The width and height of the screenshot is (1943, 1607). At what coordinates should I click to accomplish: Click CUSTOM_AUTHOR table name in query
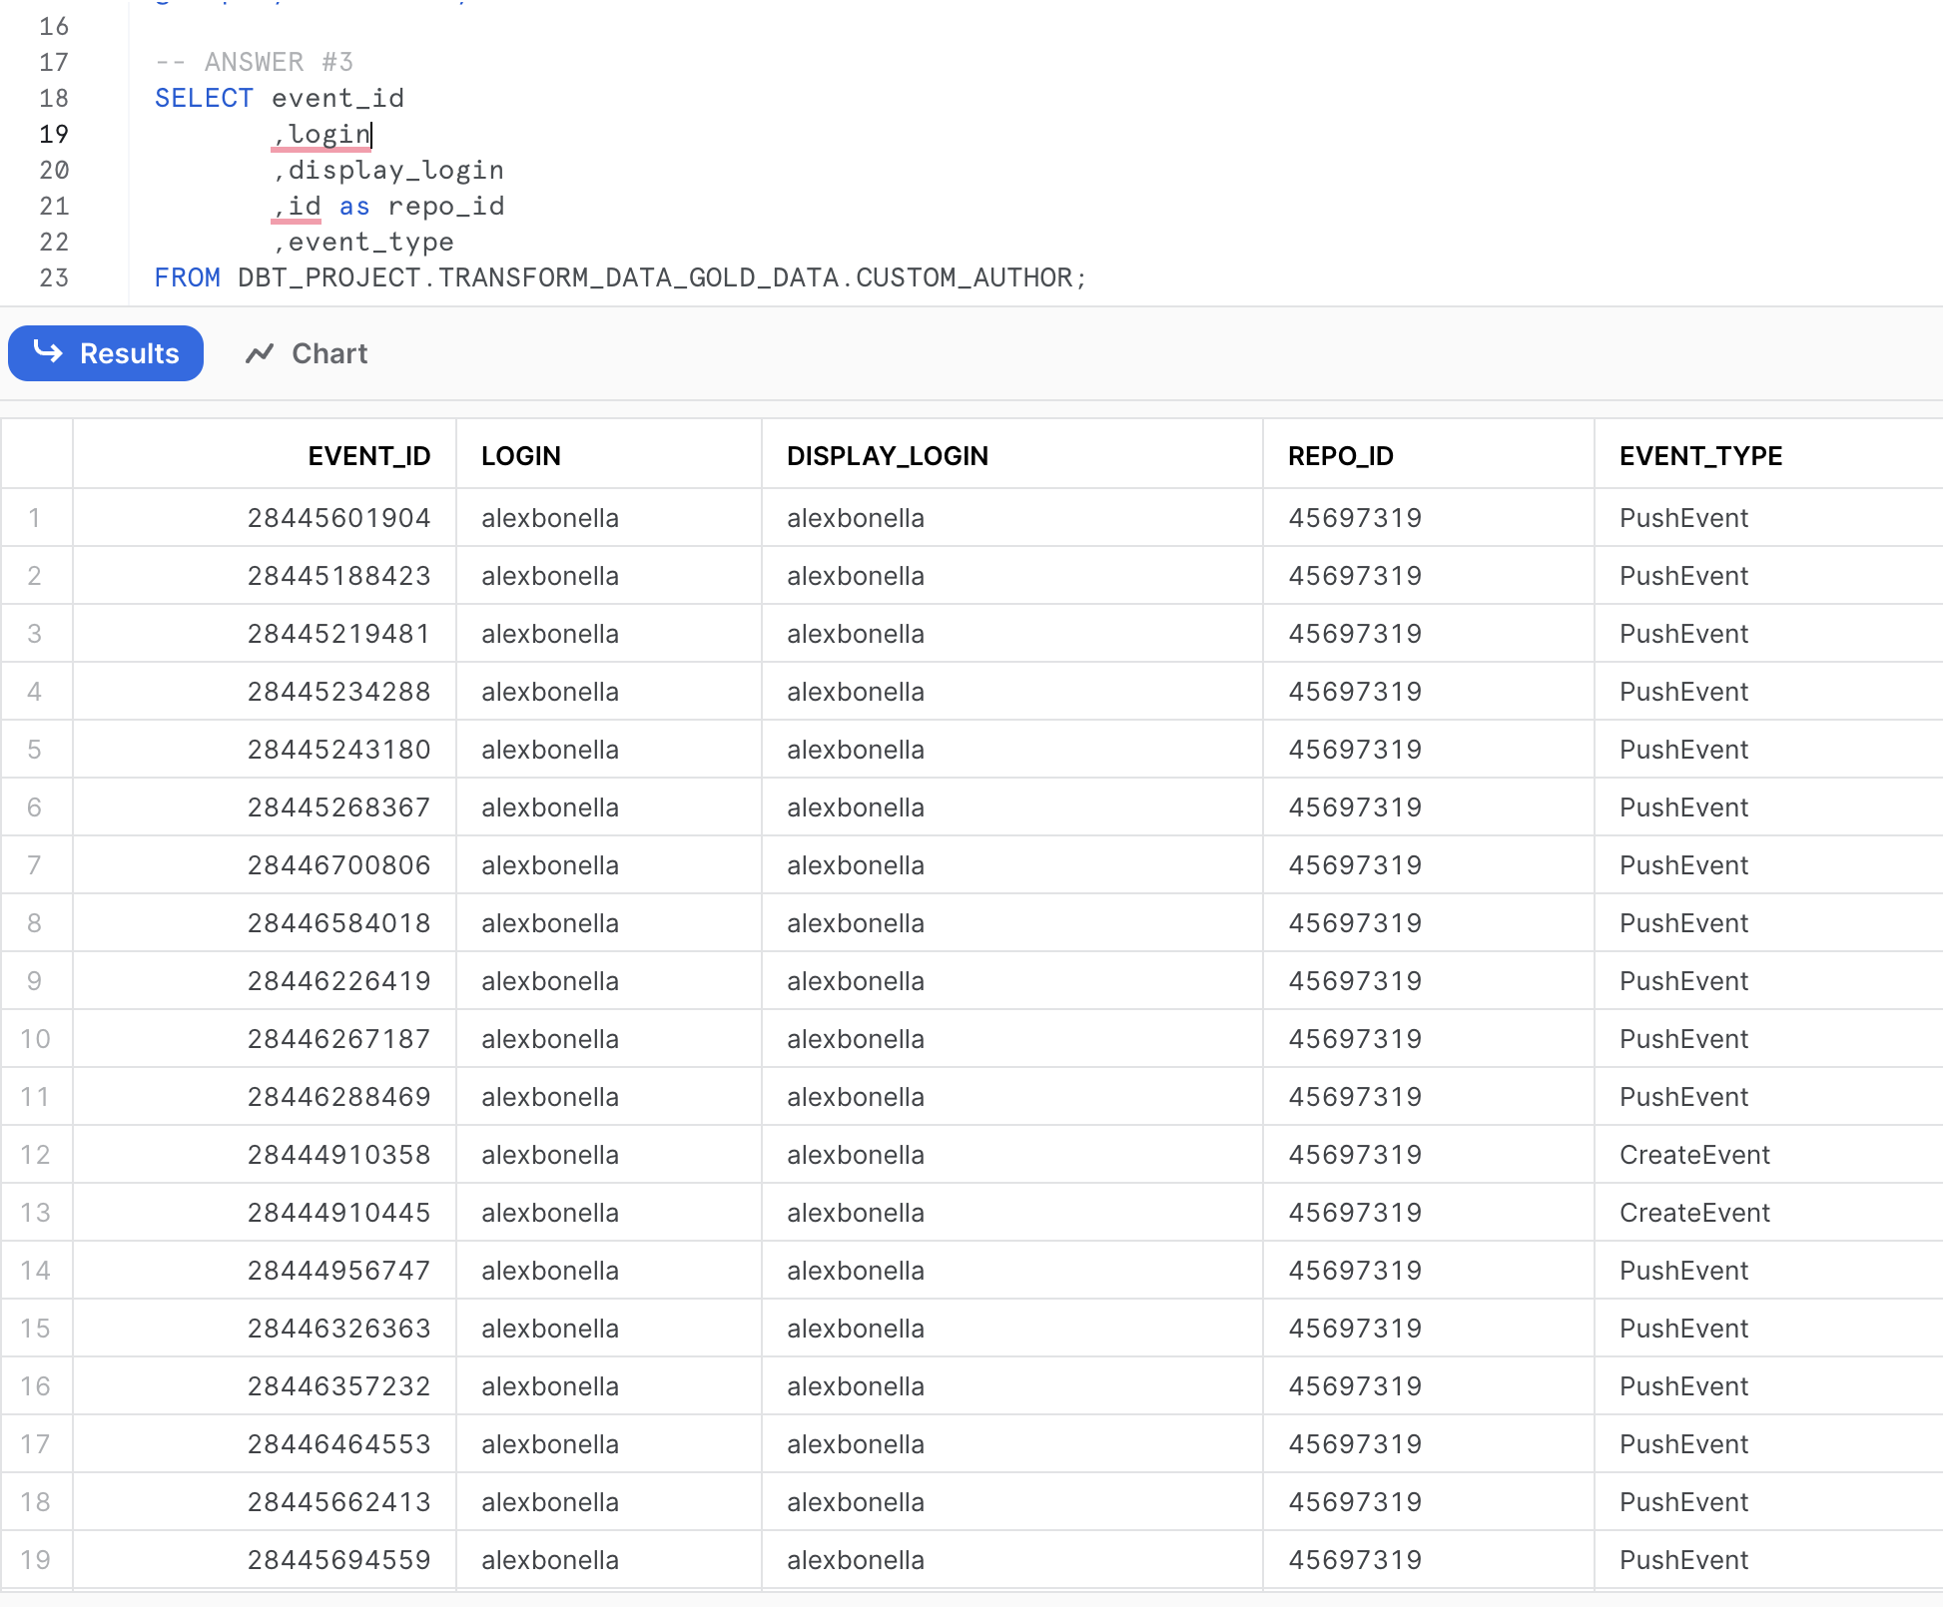coord(963,277)
